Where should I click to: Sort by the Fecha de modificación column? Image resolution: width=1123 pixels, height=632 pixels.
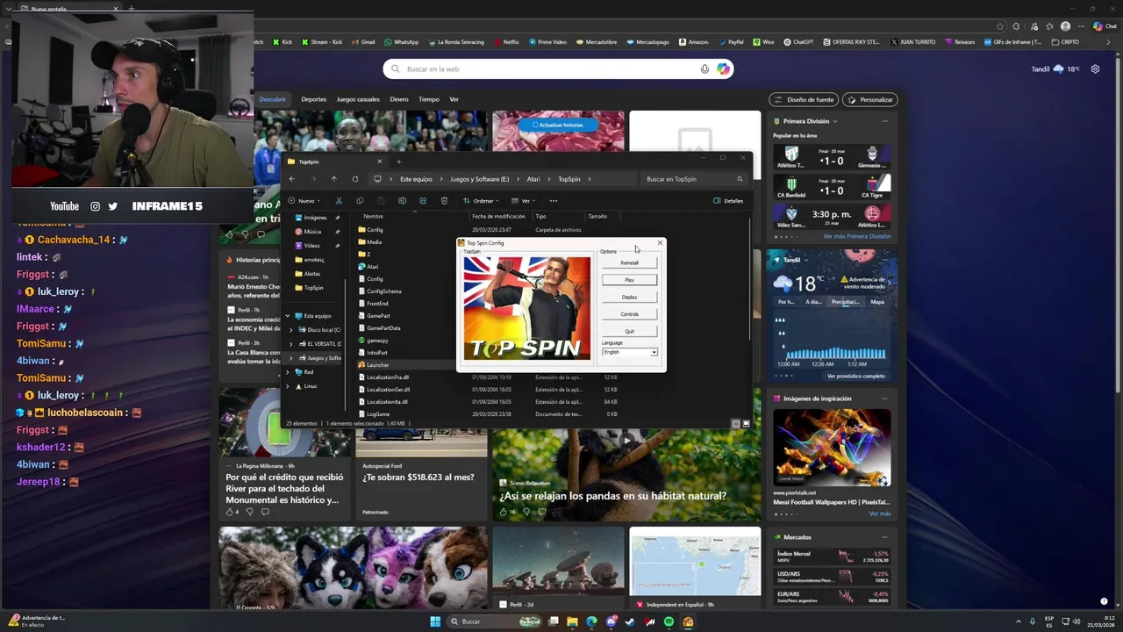tap(498, 216)
